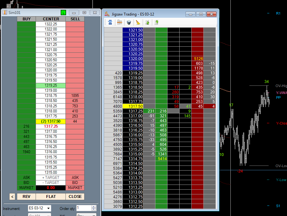
Task: Click the red 1317.25 price in Sim101
Action: click(51, 126)
